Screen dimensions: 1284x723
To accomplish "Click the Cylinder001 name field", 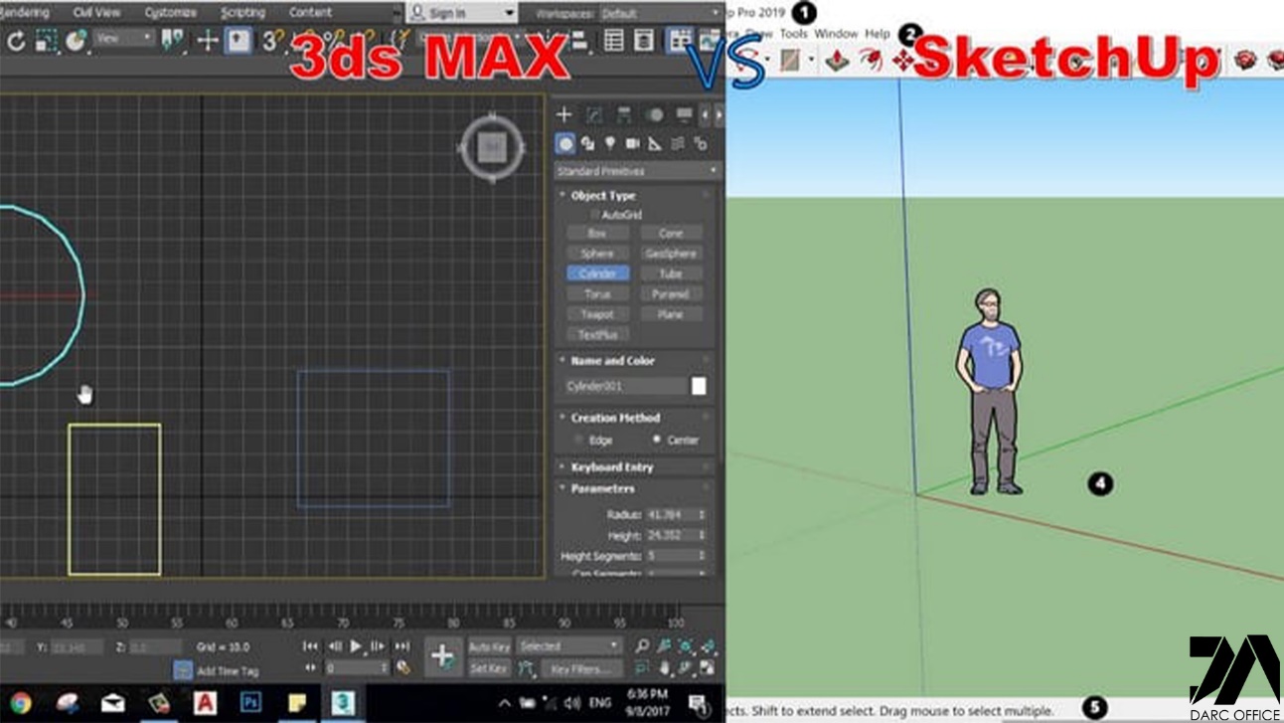I will coord(623,386).
